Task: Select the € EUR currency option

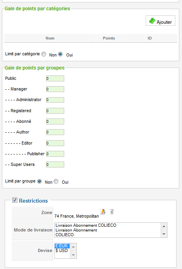Action: click(x=62, y=246)
